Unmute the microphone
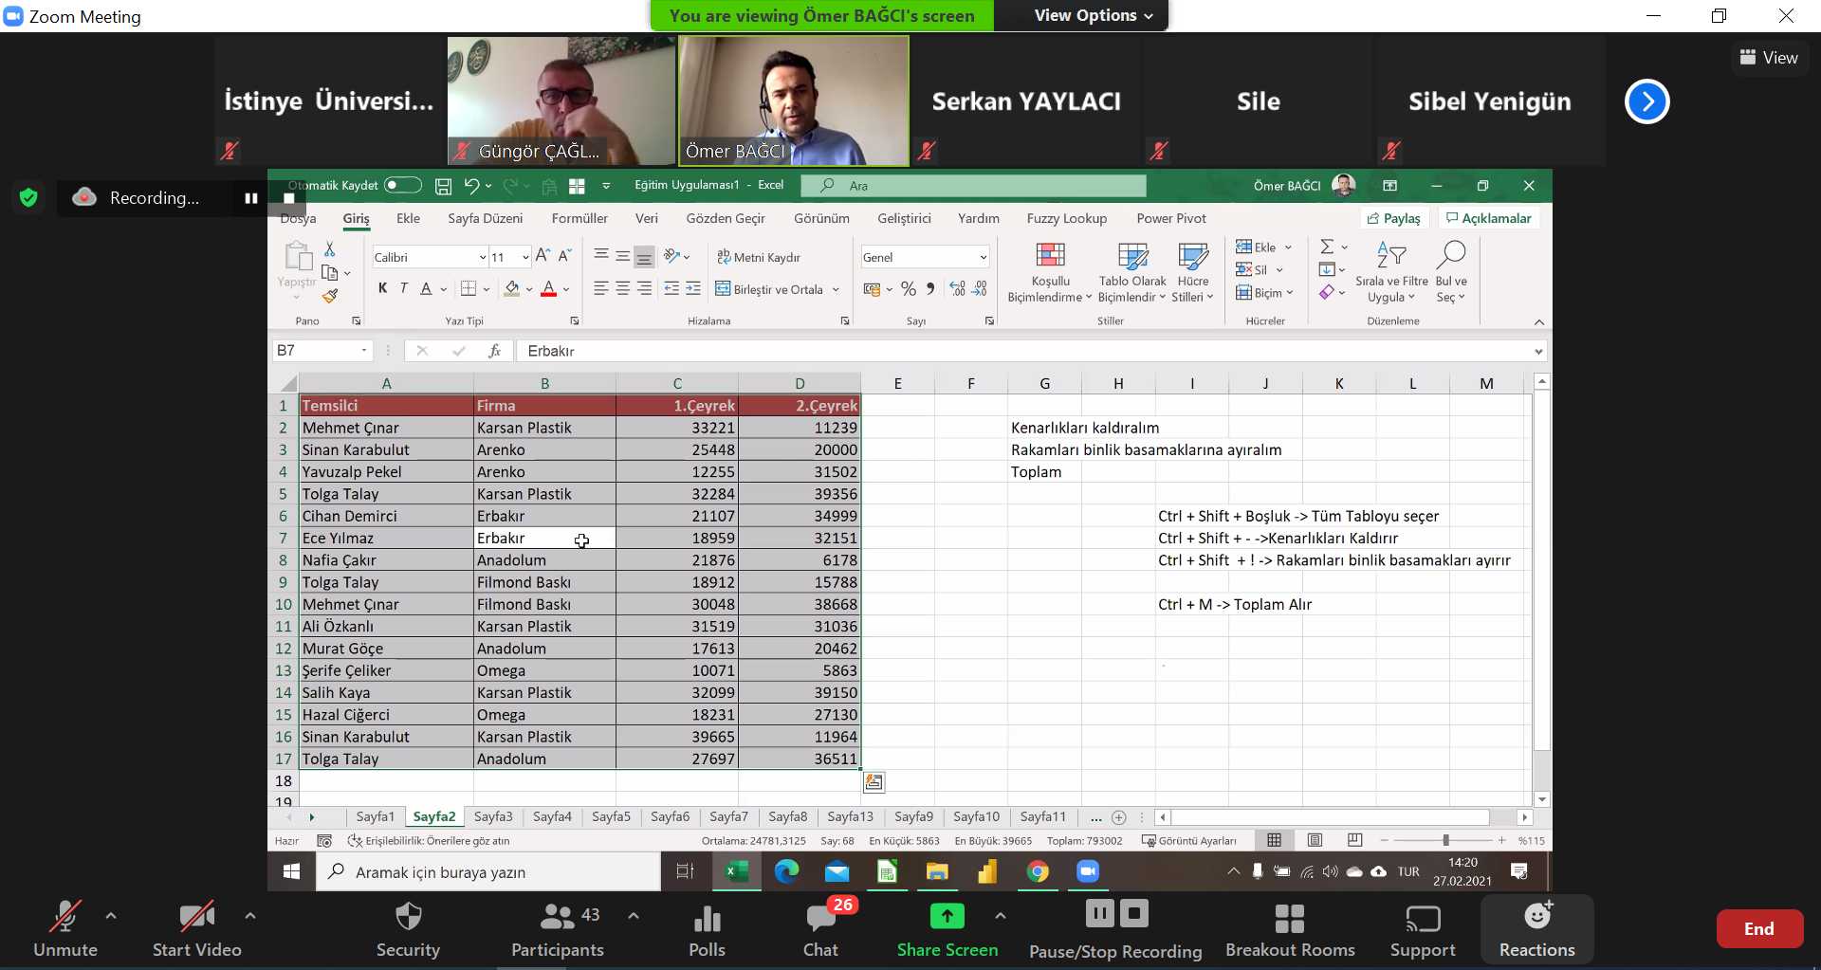The width and height of the screenshot is (1821, 970). tap(64, 929)
